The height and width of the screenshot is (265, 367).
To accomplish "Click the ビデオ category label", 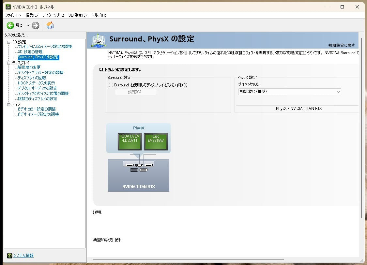I will pos(17,105).
